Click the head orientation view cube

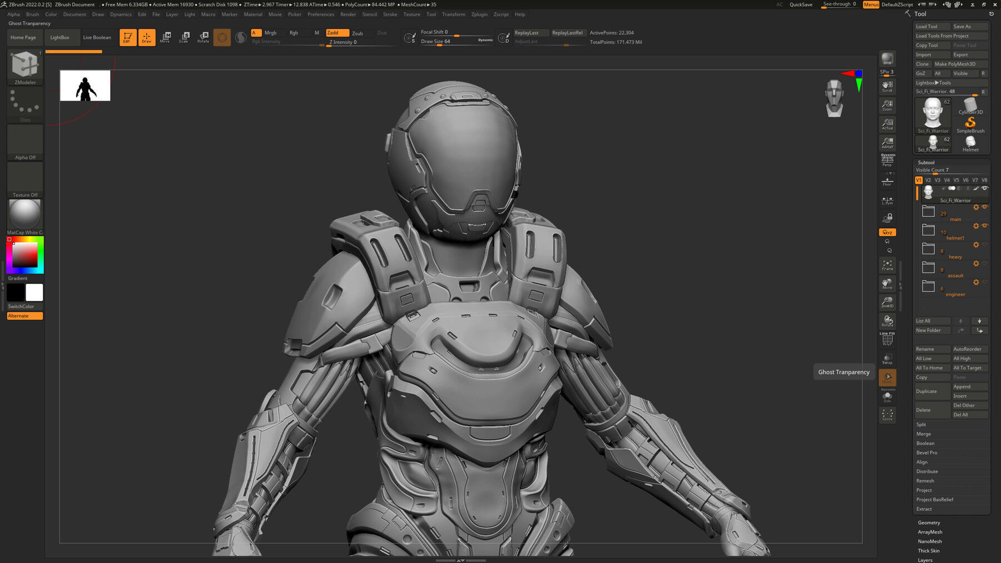pos(834,98)
